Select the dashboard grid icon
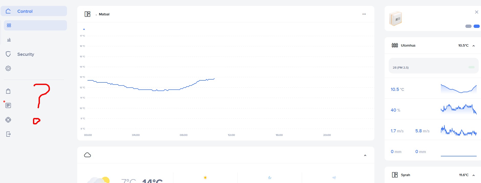 [x=9, y=25]
